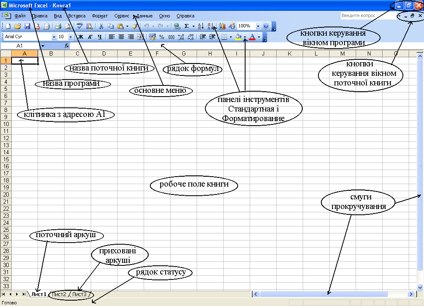424x306 pixels.
Task: Decrease indent
Action: (x=202, y=36)
